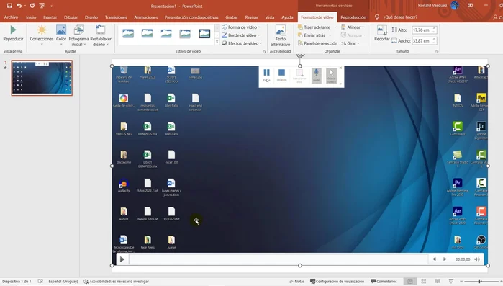Image resolution: width=503 pixels, height=286 pixels.
Task: Switch to the Transiciones tab
Action: pos(116,17)
